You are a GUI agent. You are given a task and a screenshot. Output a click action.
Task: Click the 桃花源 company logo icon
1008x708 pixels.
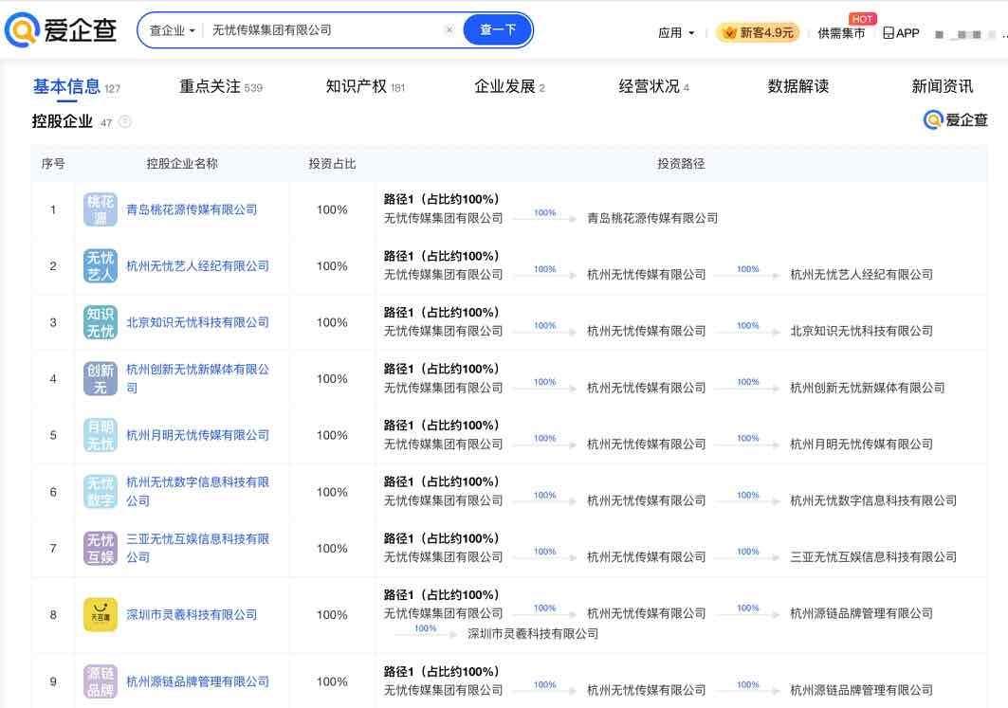click(x=101, y=209)
